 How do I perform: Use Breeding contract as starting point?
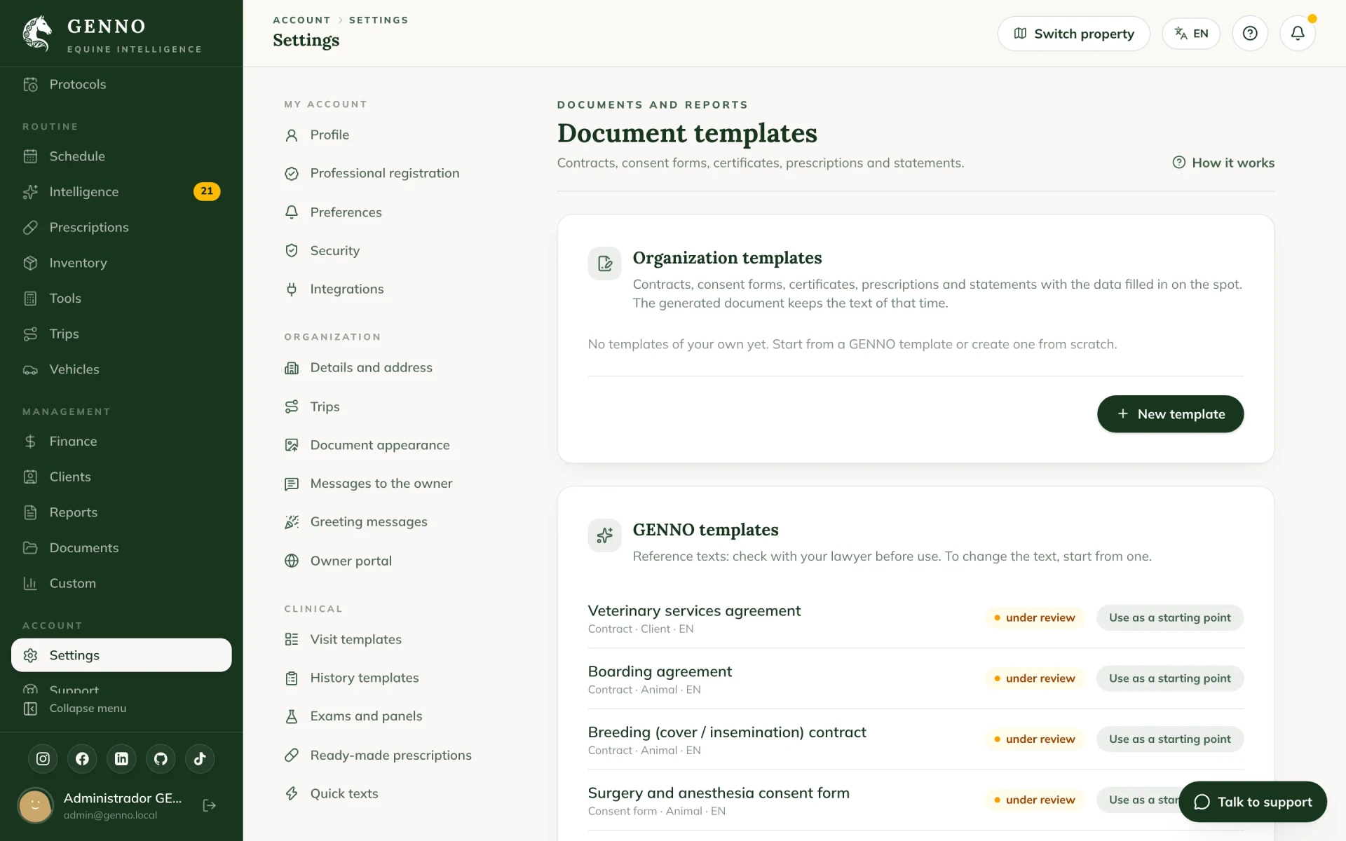pos(1169,739)
